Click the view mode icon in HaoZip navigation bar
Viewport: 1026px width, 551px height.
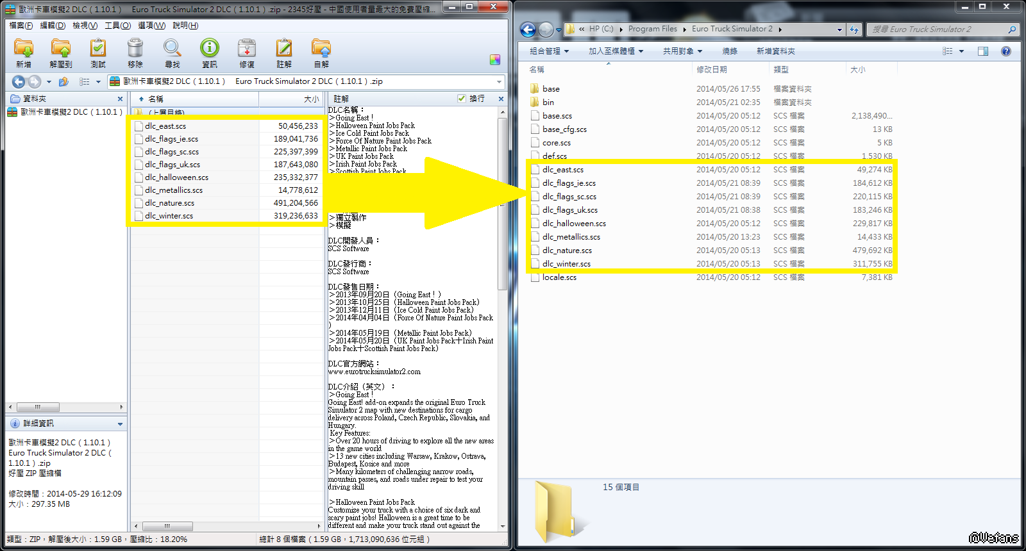[x=84, y=81]
